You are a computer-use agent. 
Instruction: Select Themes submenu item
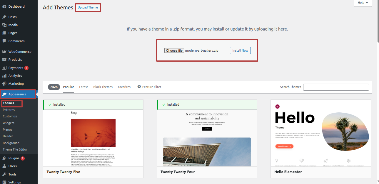(9, 103)
